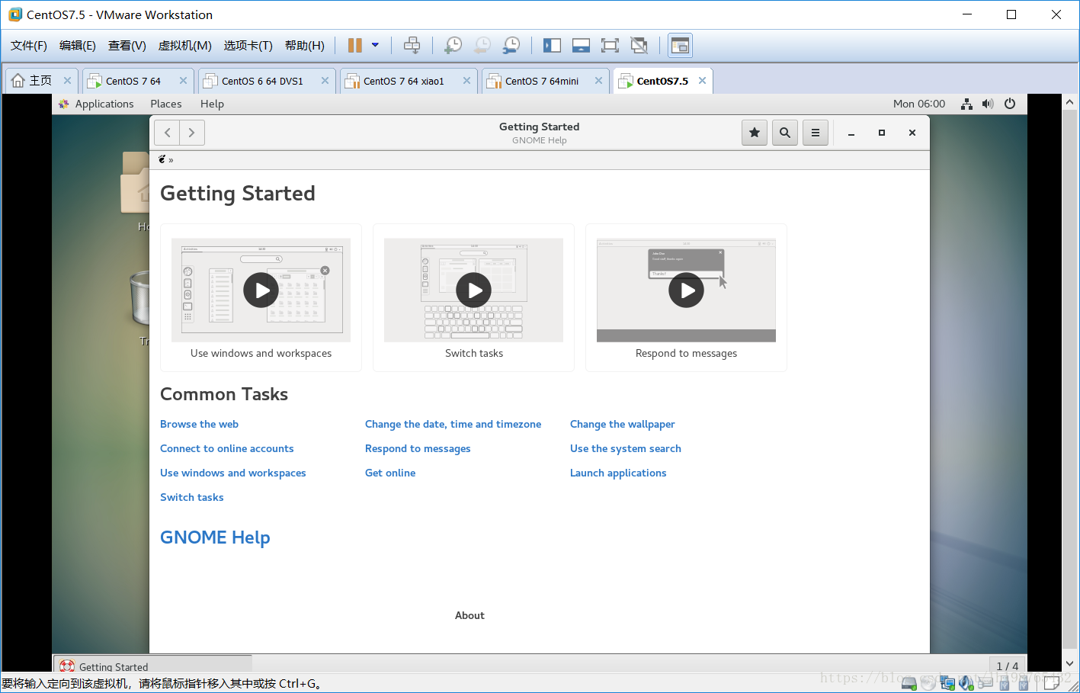Image resolution: width=1080 pixels, height=693 pixels.
Task: Open the GNOME Places menu
Action: pos(166,104)
